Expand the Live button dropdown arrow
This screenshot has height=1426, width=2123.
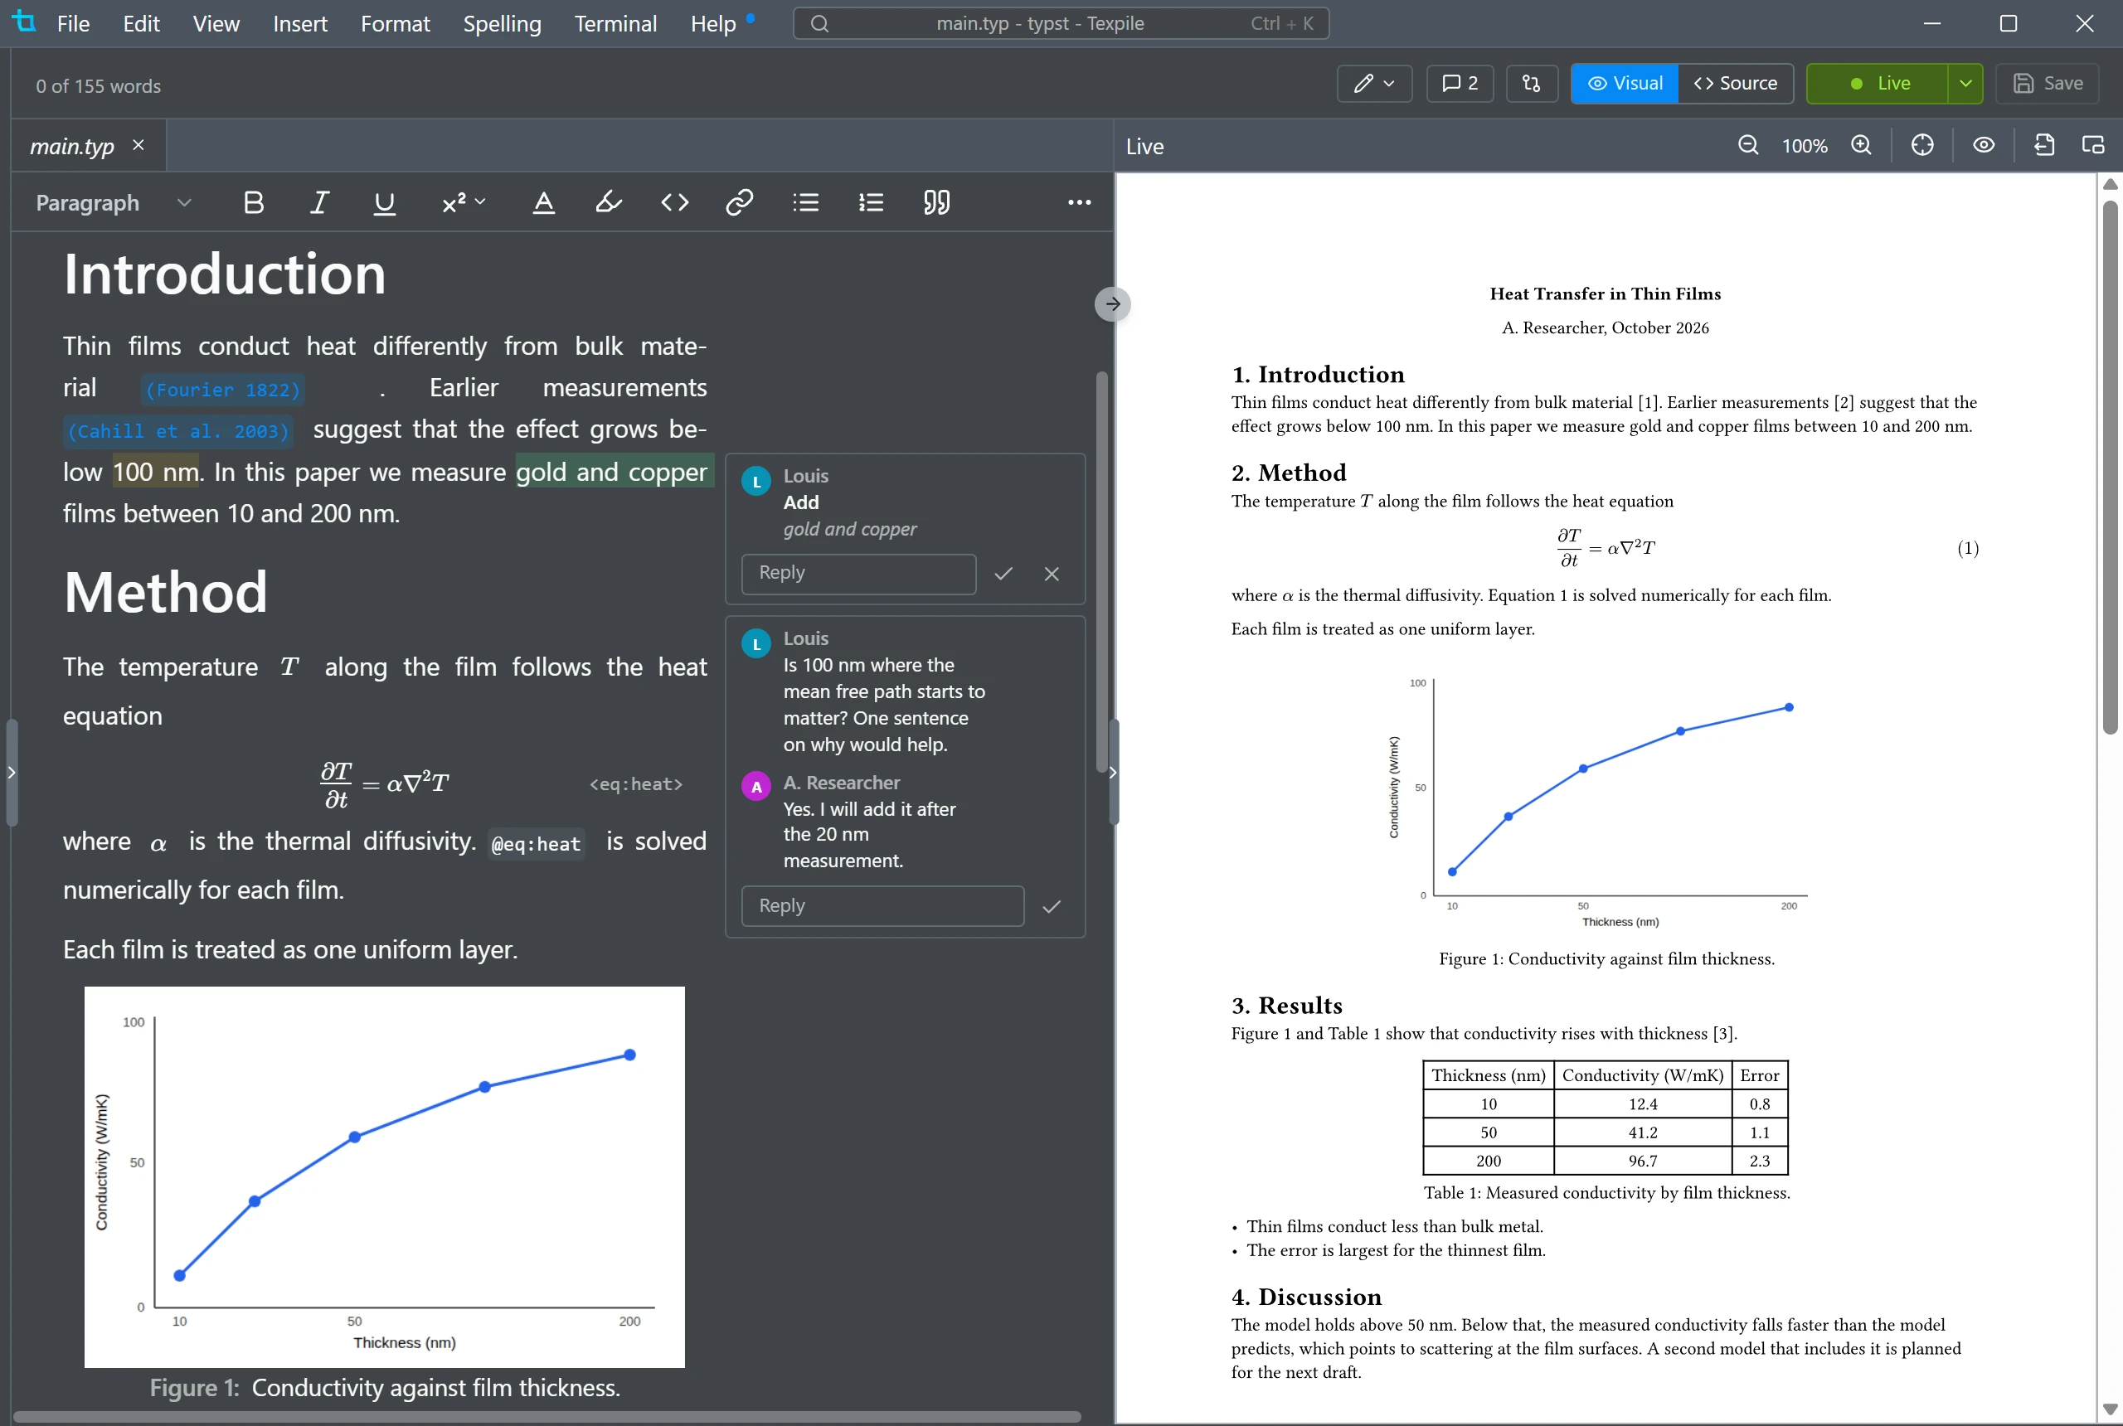tap(1965, 84)
